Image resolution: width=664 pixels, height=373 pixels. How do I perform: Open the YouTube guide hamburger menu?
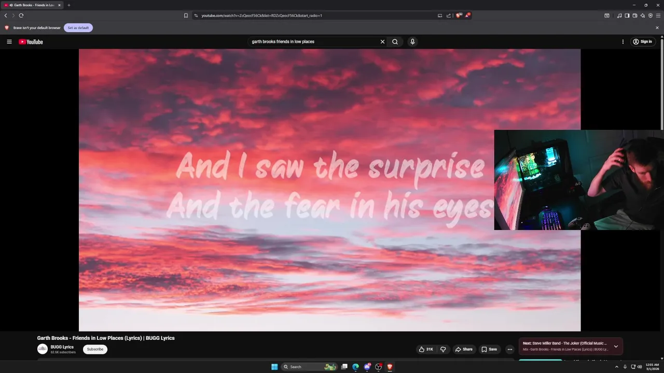9,41
